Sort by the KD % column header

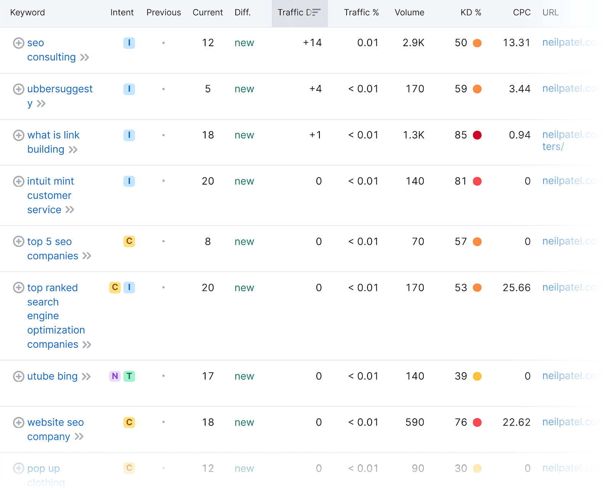[471, 13]
